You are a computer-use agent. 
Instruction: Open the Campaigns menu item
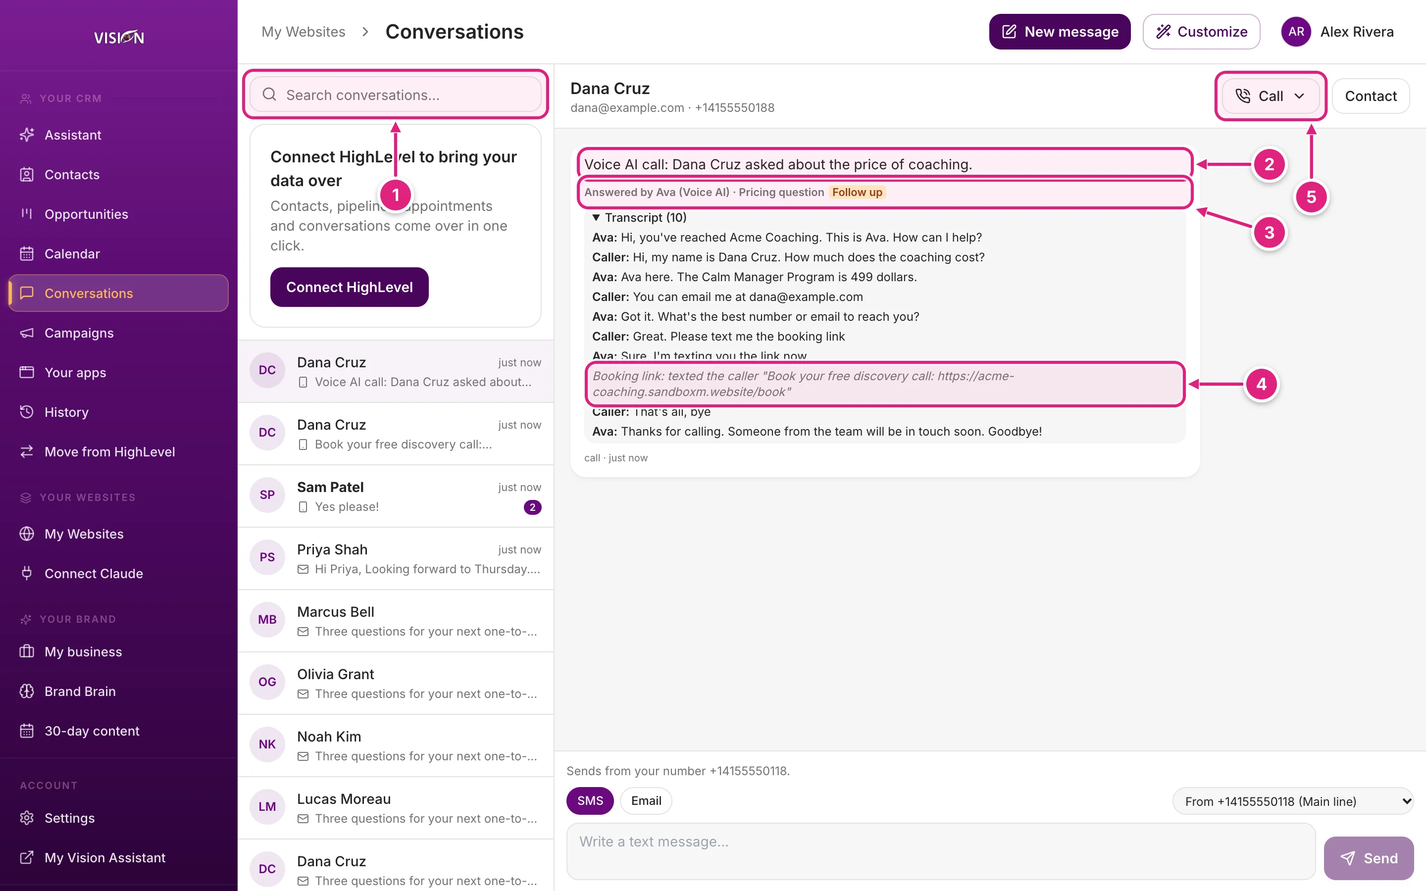[118, 333]
